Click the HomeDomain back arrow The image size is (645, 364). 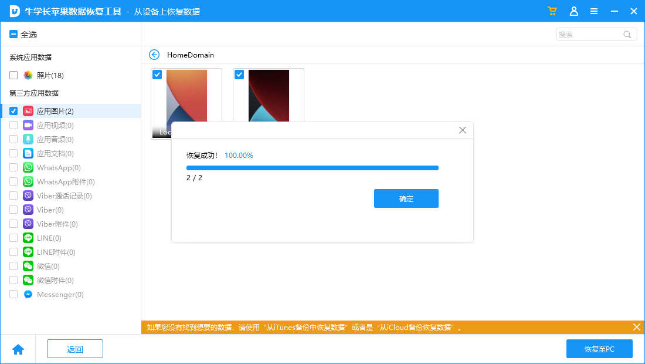click(154, 55)
